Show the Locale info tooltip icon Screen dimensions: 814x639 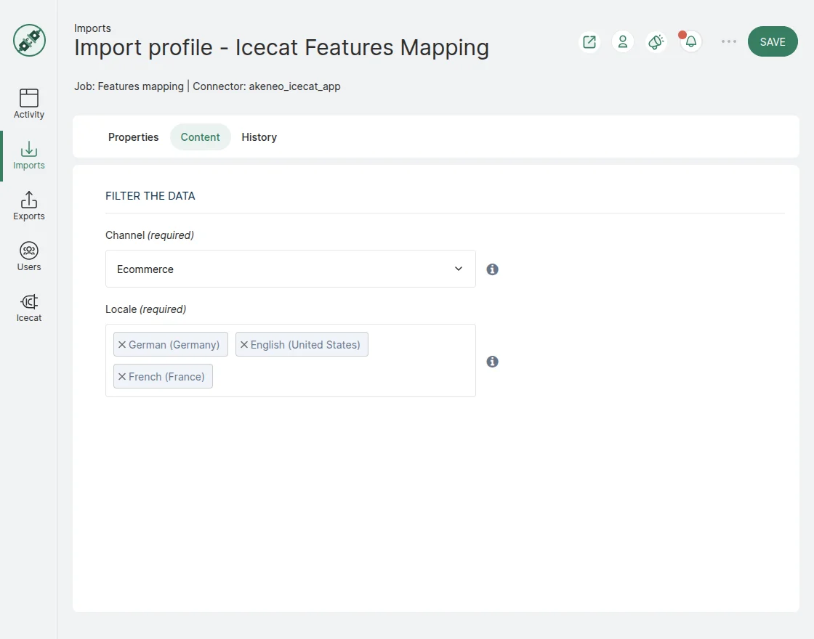(x=492, y=361)
